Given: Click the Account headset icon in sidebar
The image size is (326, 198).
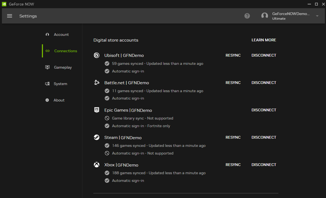Looking at the screenshot, I should click(x=47, y=34).
